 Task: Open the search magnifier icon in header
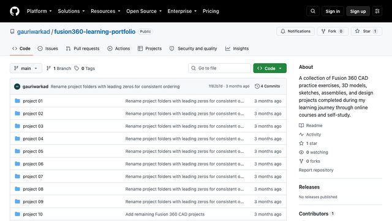click(x=313, y=11)
